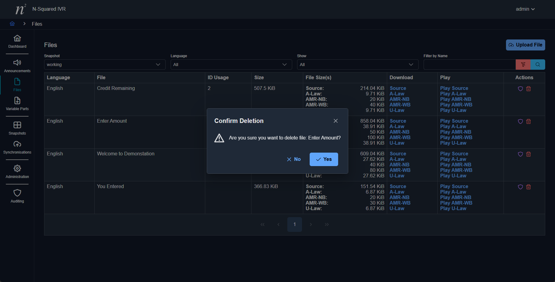Close the Confirm Deletion dialog
555x282 pixels.
336,121
